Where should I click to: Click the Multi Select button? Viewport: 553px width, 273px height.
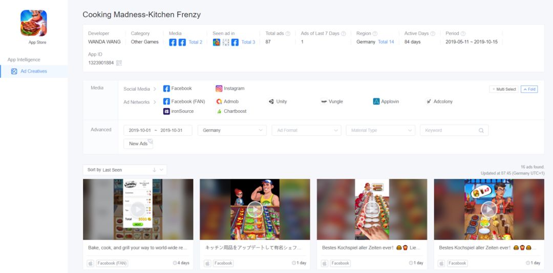[504, 89]
